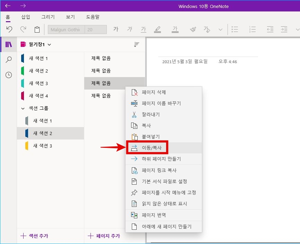Open the search magnifier in sidebar

9,60
